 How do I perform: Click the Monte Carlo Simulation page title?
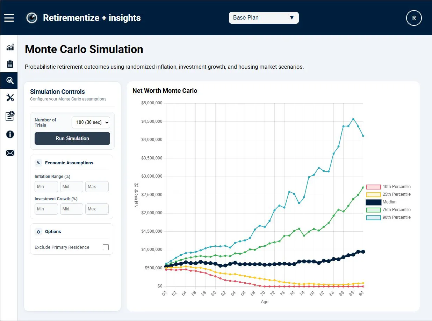[x=84, y=49]
